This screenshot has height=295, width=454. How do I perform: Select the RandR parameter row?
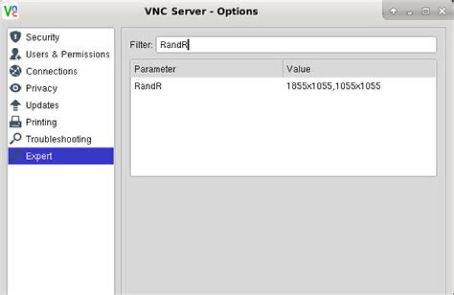click(x=283, y=86)
